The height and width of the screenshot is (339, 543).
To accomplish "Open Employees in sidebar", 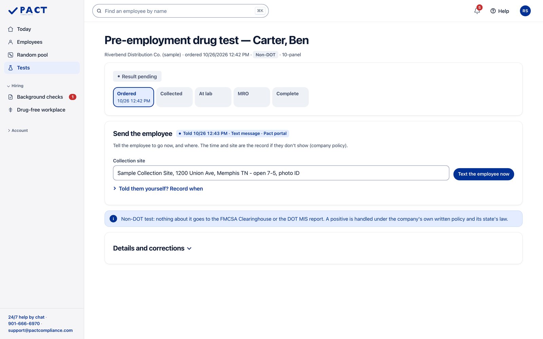I will [x=42, y=42].
